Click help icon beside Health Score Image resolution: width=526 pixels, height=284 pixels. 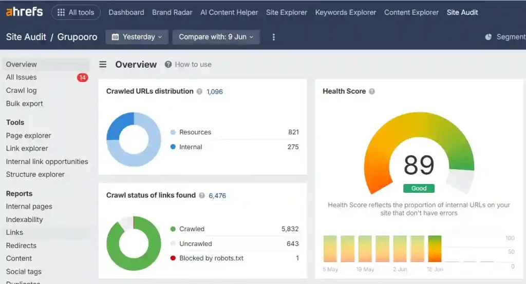point(372,91)
